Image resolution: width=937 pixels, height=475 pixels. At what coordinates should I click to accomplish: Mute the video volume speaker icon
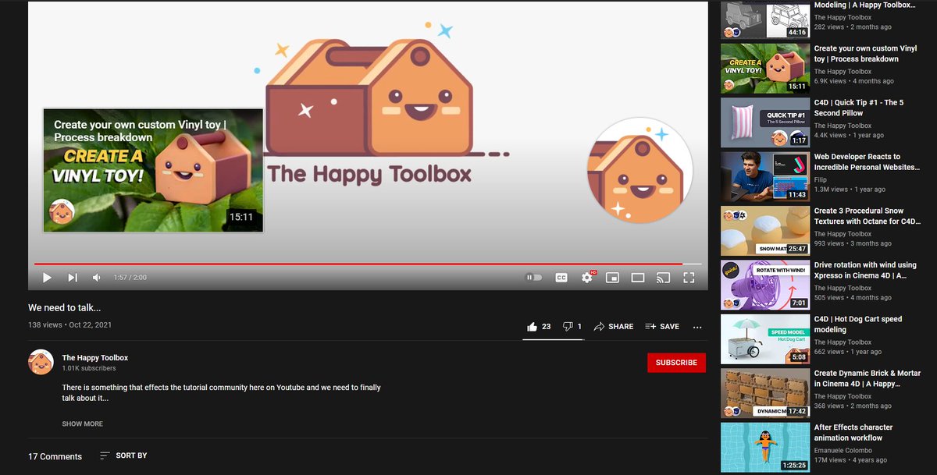[x=97, y=278]
